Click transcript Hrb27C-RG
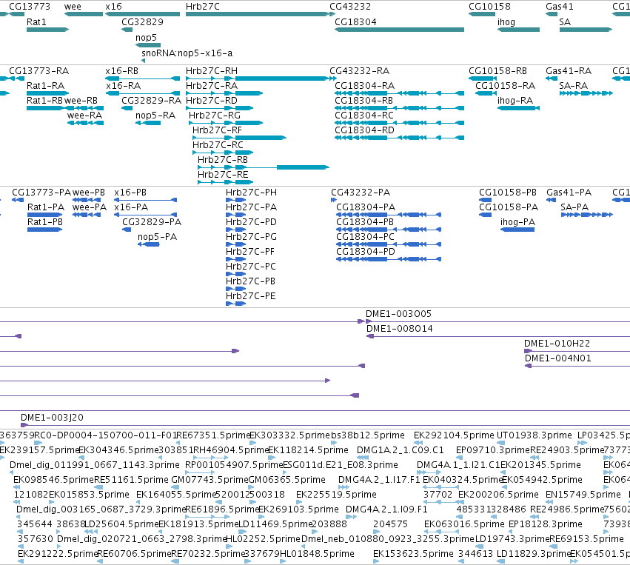The width and height of the screenshot is (630, 565). point(215,116)
